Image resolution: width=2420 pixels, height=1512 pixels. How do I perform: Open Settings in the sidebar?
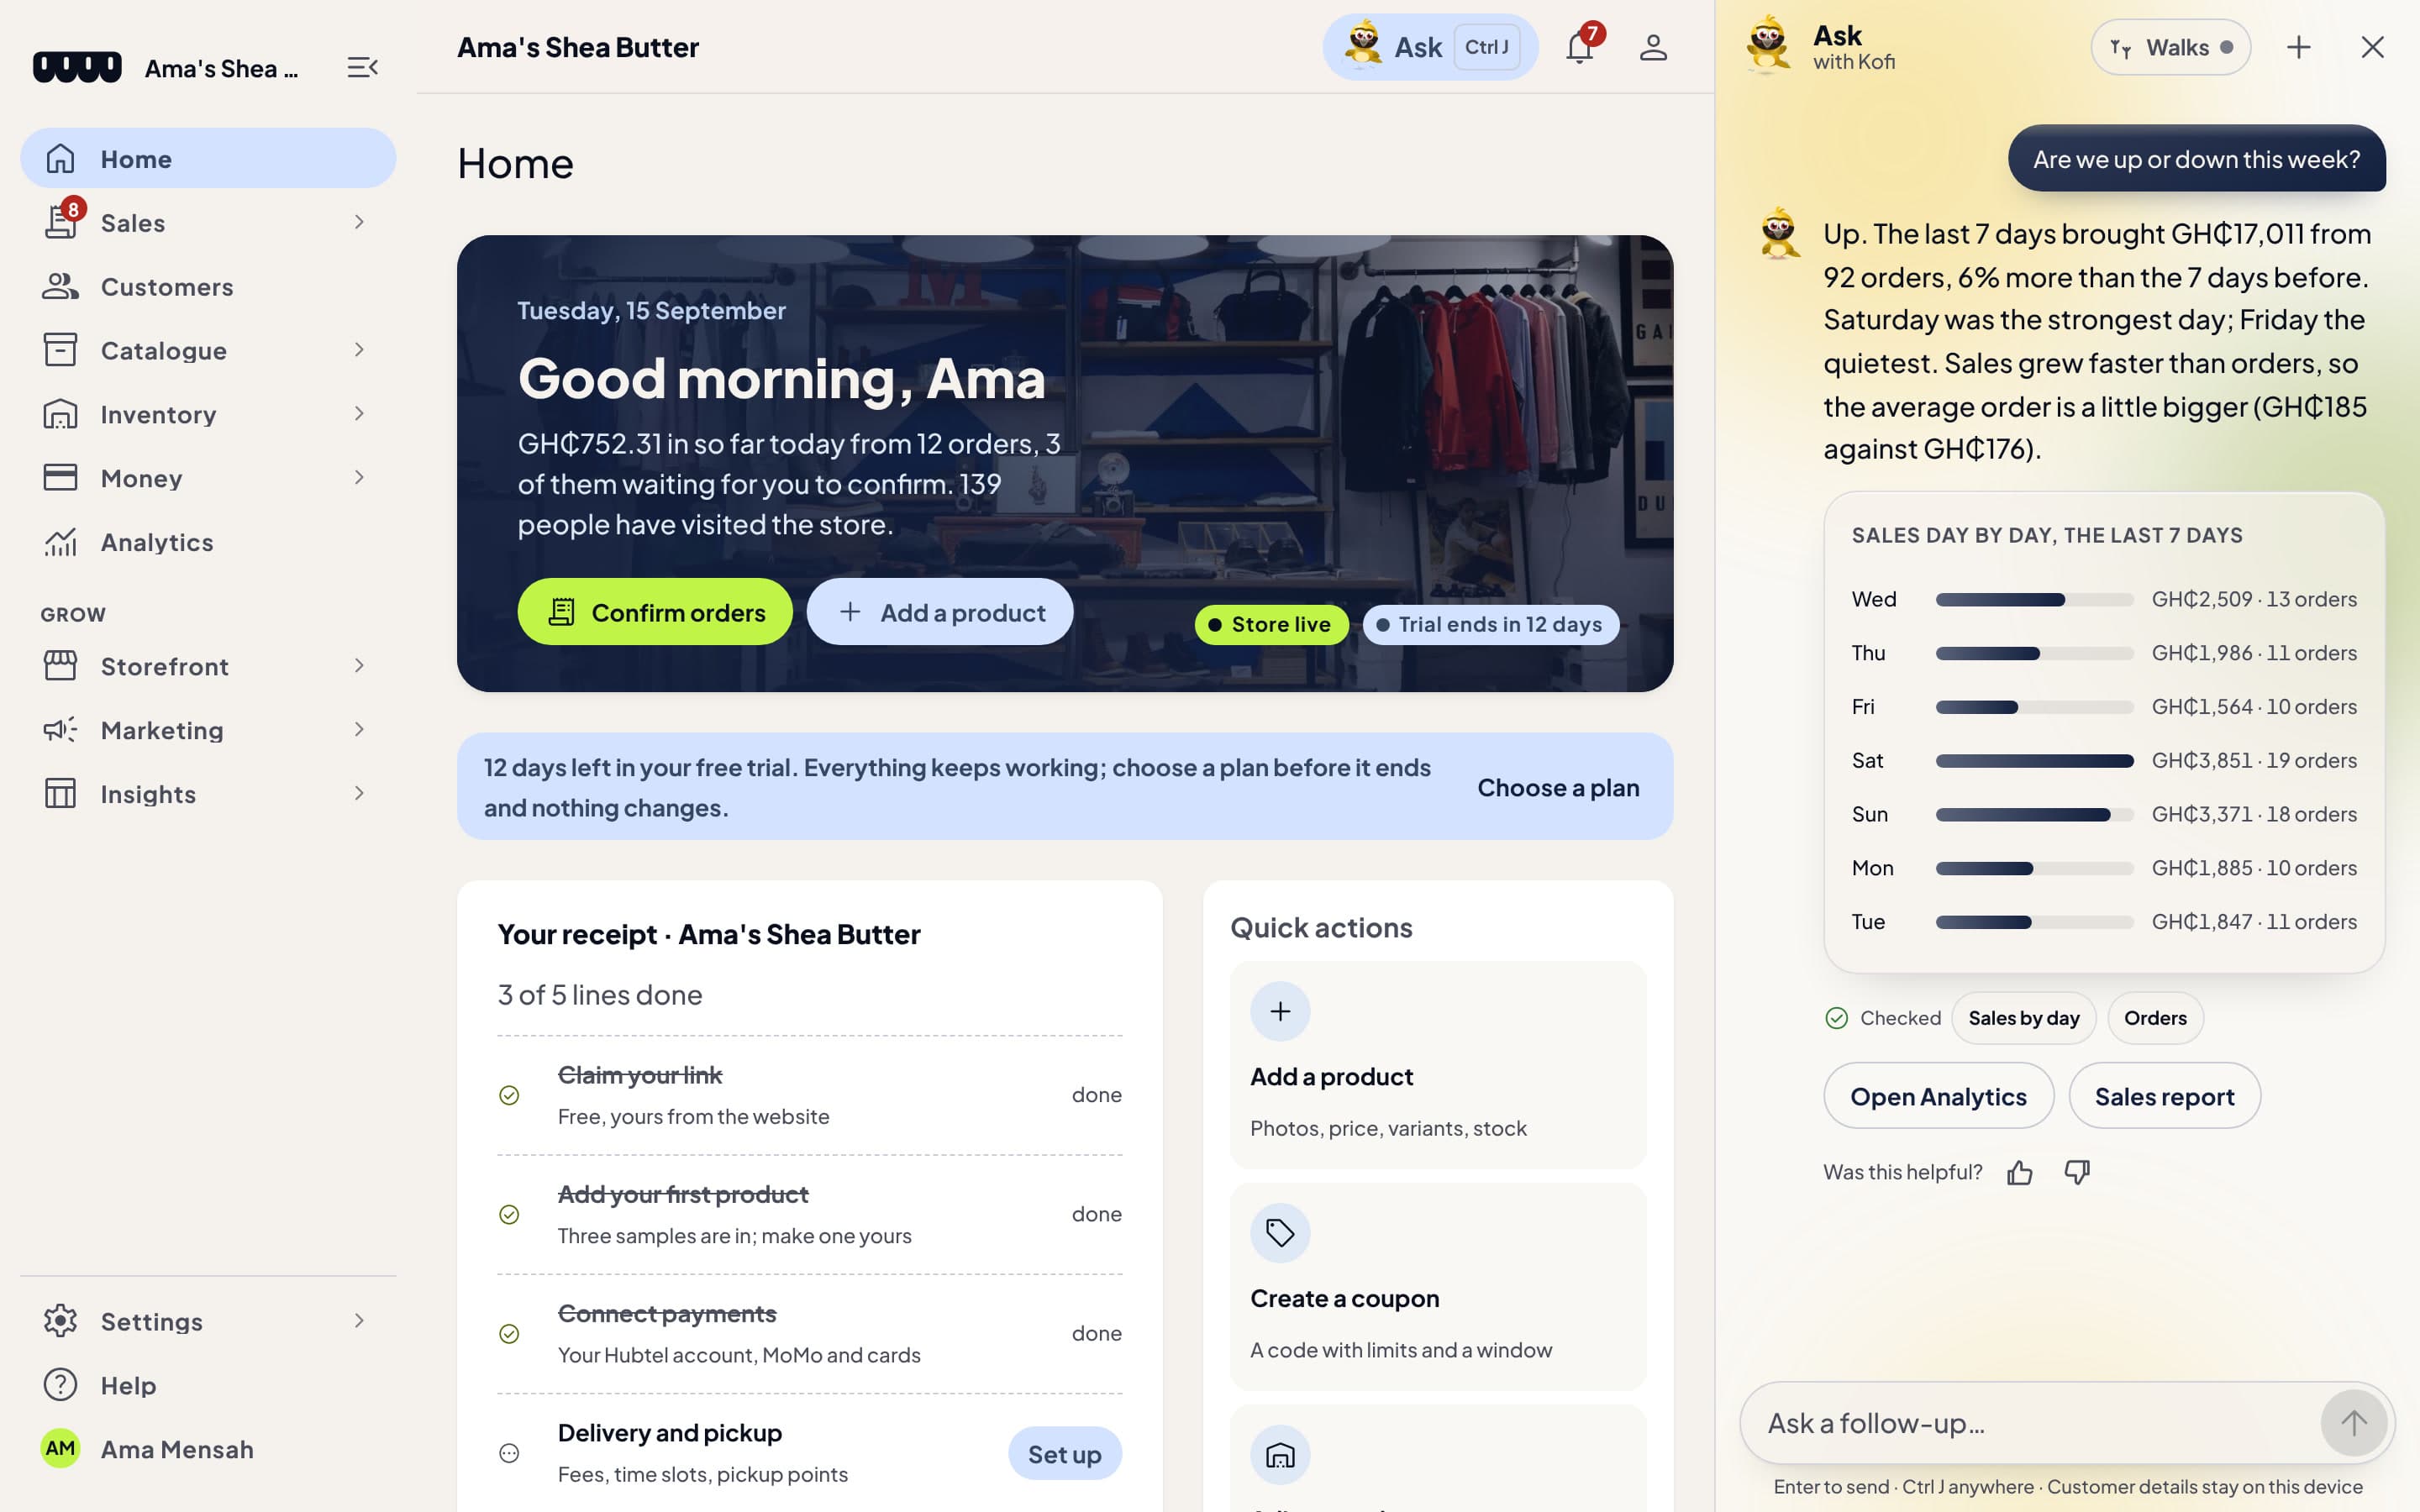coord(208,1321)
